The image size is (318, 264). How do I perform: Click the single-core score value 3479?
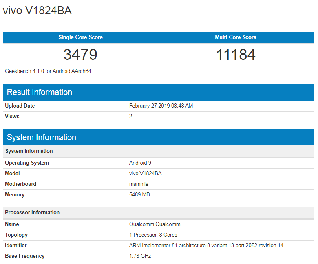(80, 55)
